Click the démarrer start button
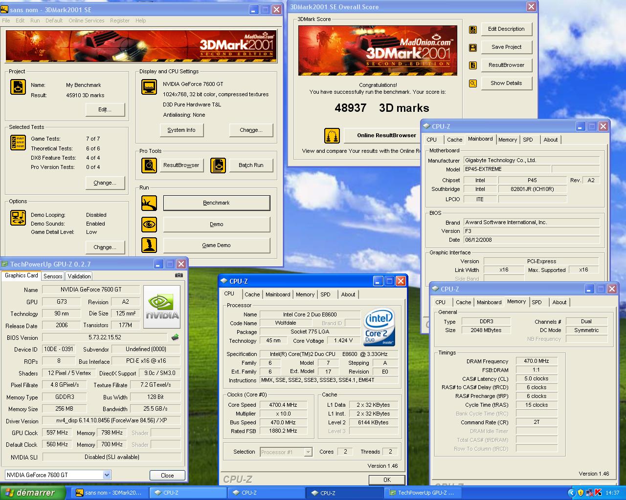The height and width of the screenshot is (500, 626). [32, 493]
